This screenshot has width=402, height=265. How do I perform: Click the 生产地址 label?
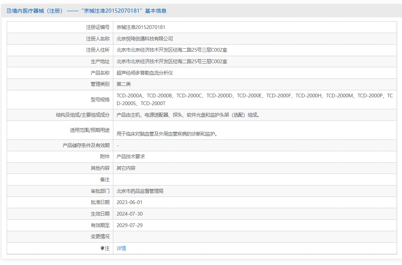click(100, 62)
